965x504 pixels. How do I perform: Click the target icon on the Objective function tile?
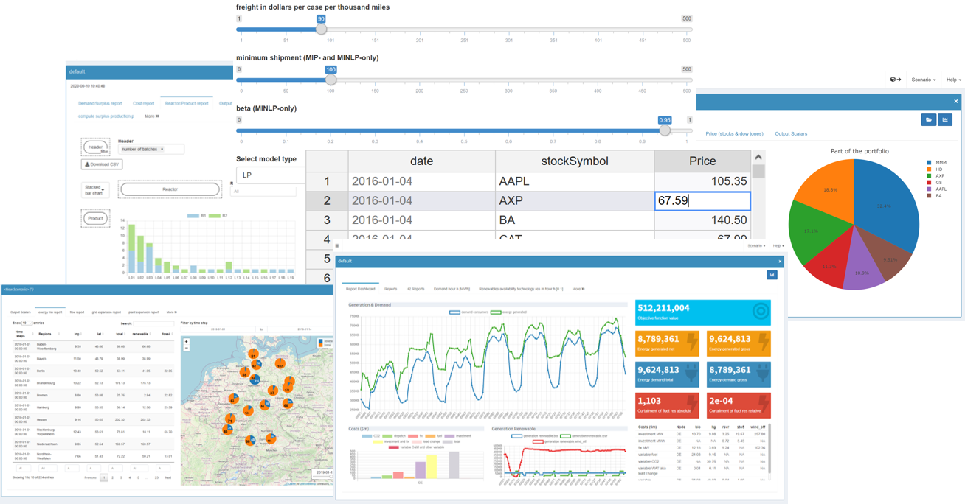(x=761, y=311)
